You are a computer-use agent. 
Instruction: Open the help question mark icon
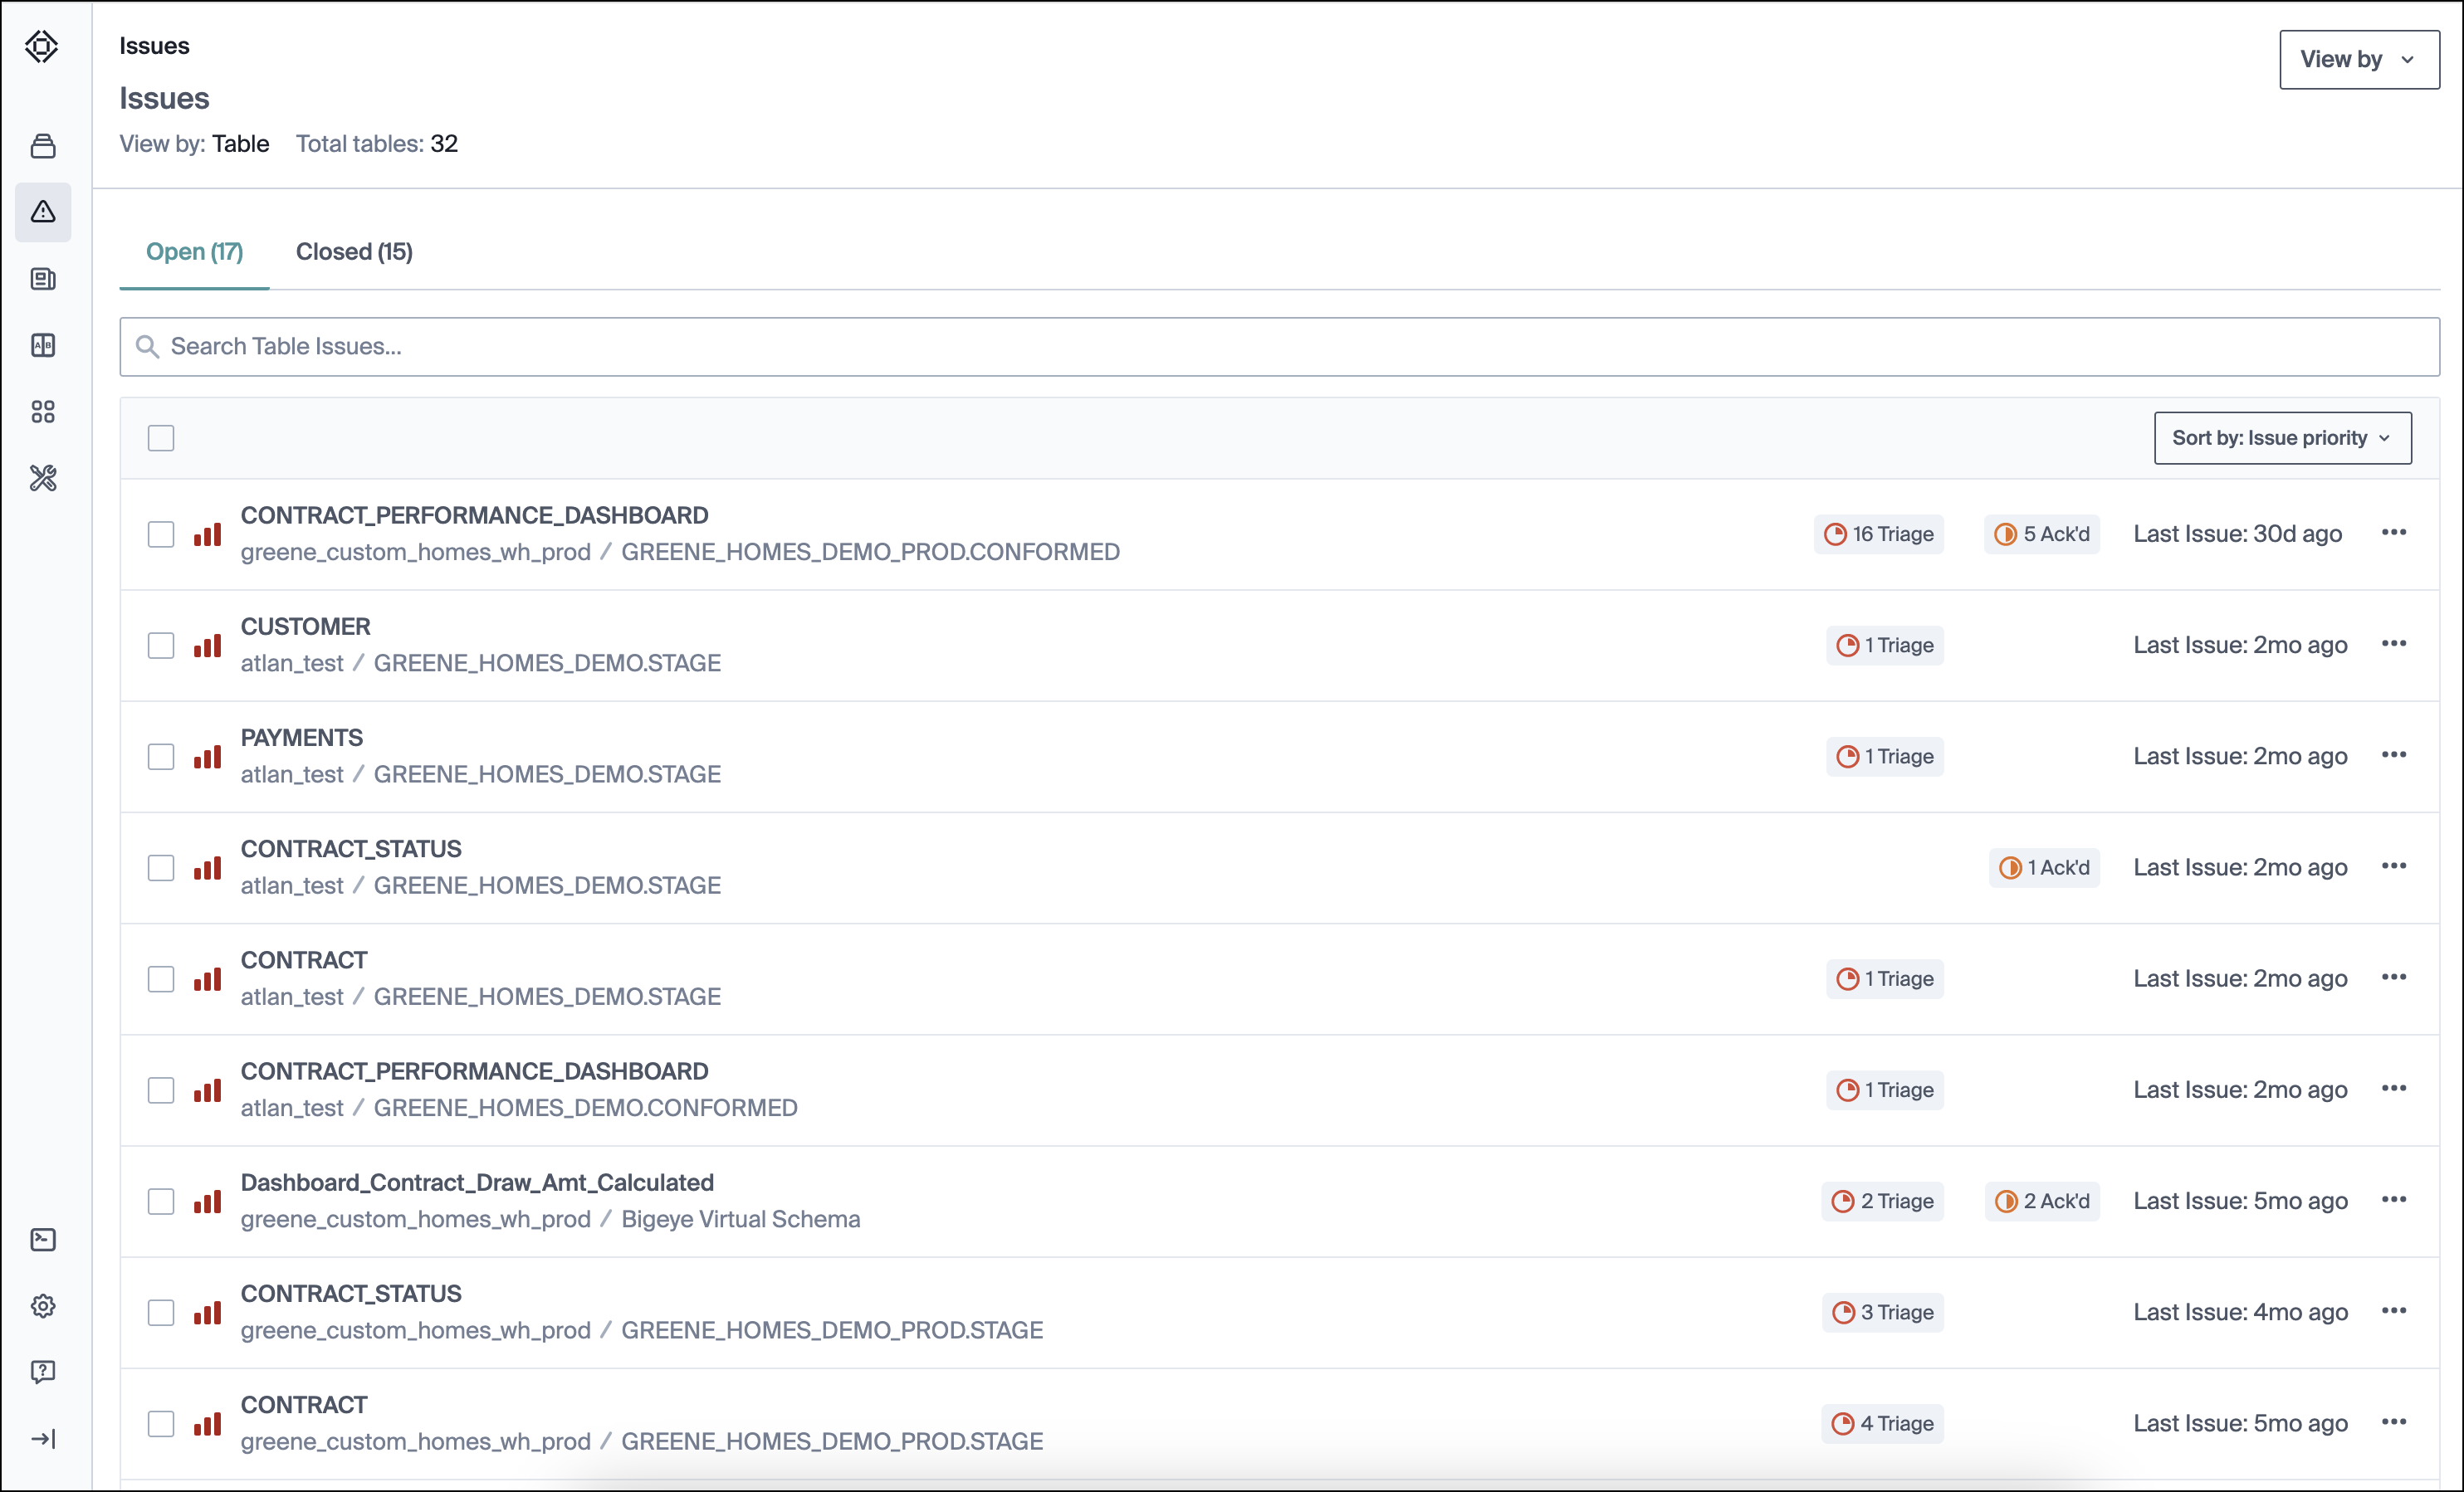42,1371
